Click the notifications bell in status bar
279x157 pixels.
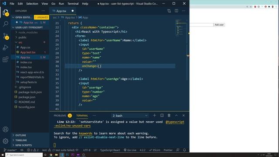point(184,150)
